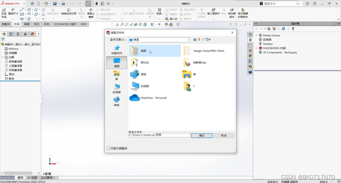Collapse the 设计库 panel with double chevron
341x183 pixels.
tap(256, 24)
